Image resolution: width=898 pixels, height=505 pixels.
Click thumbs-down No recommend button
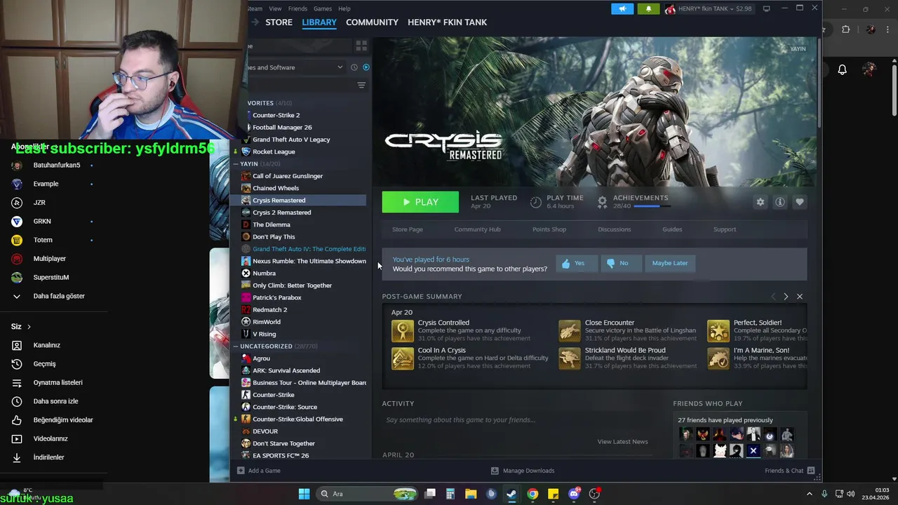[621, 263]
